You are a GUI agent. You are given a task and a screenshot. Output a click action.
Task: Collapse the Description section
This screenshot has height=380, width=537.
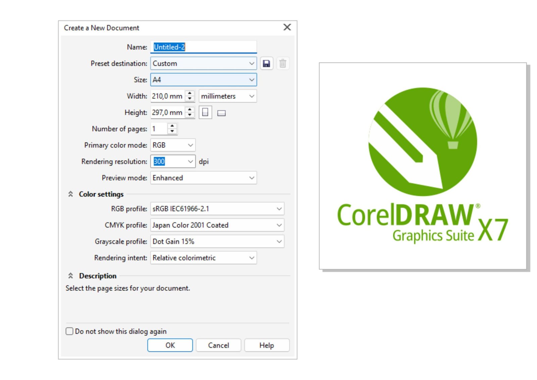pyautogui.click(x=70, y=276)
